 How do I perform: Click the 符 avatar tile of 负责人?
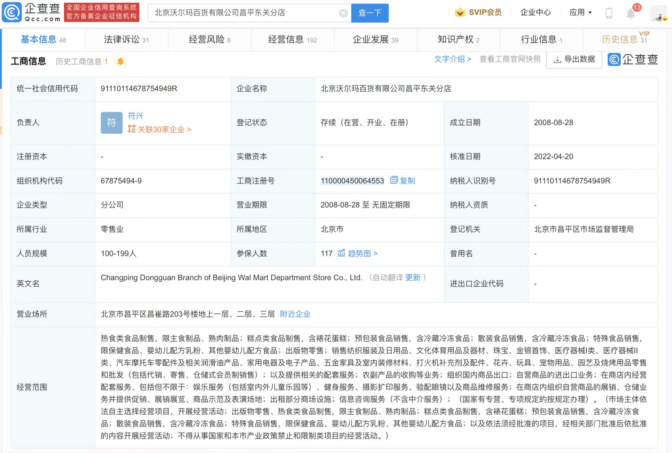[112, 123]
